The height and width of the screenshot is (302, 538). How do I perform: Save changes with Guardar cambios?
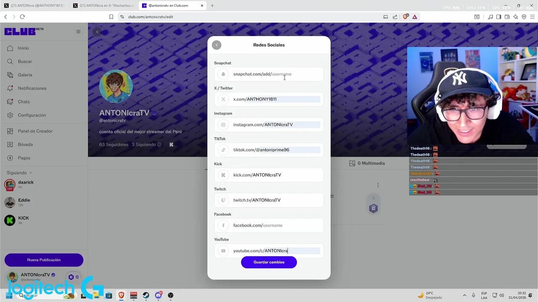tap(269, 262)
